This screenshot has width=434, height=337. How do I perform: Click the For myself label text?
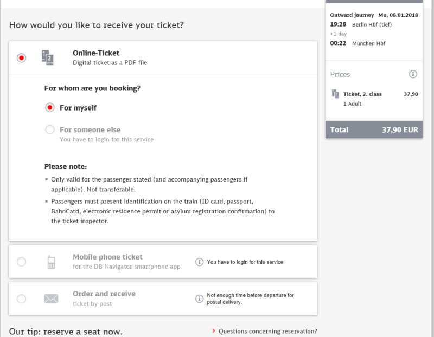coord(78,108)
